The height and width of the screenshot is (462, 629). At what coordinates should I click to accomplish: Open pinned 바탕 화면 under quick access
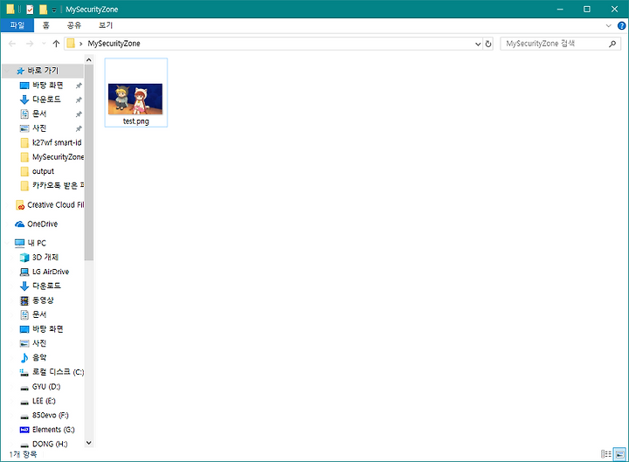click(x=47, y=85)
